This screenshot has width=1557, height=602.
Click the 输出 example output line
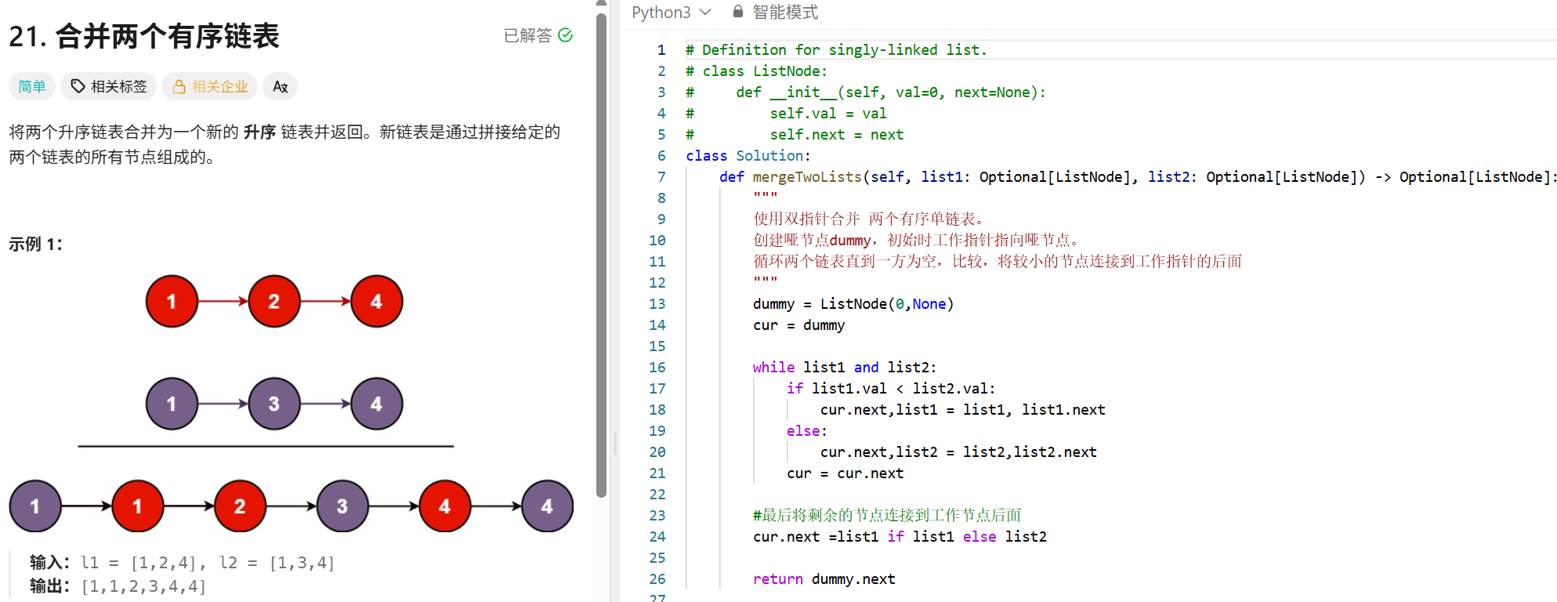[x=118, y=586]
